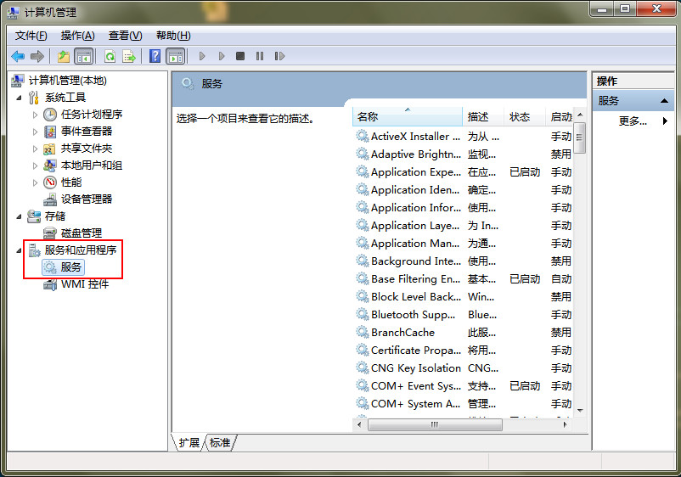Expand the 共享文件夹 node arrow

coord(35,149)
